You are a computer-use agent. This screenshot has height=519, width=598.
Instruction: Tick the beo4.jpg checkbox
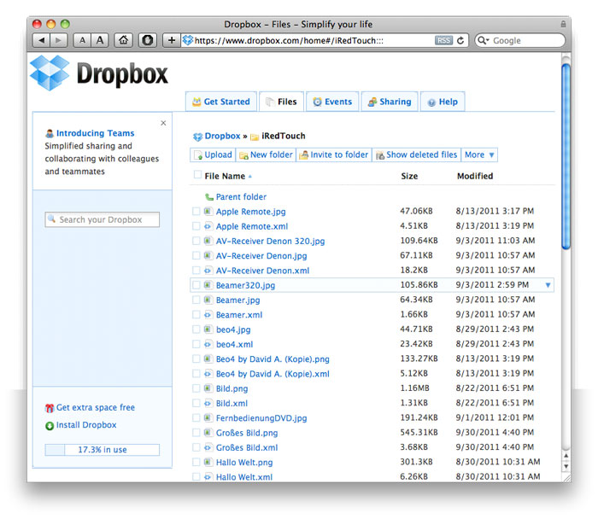click(196, 329)
